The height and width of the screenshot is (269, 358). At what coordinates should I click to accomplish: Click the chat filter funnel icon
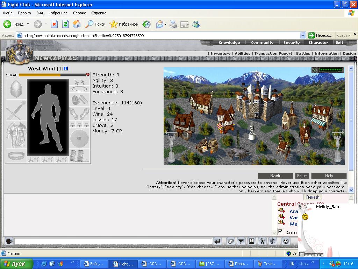pos(241,241)
